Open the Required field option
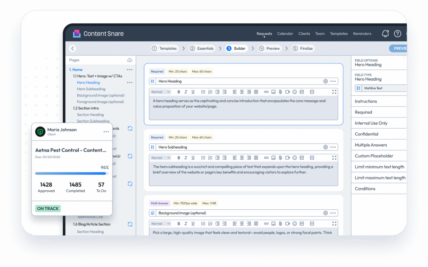Screen dimensions: 428x267 379,112
